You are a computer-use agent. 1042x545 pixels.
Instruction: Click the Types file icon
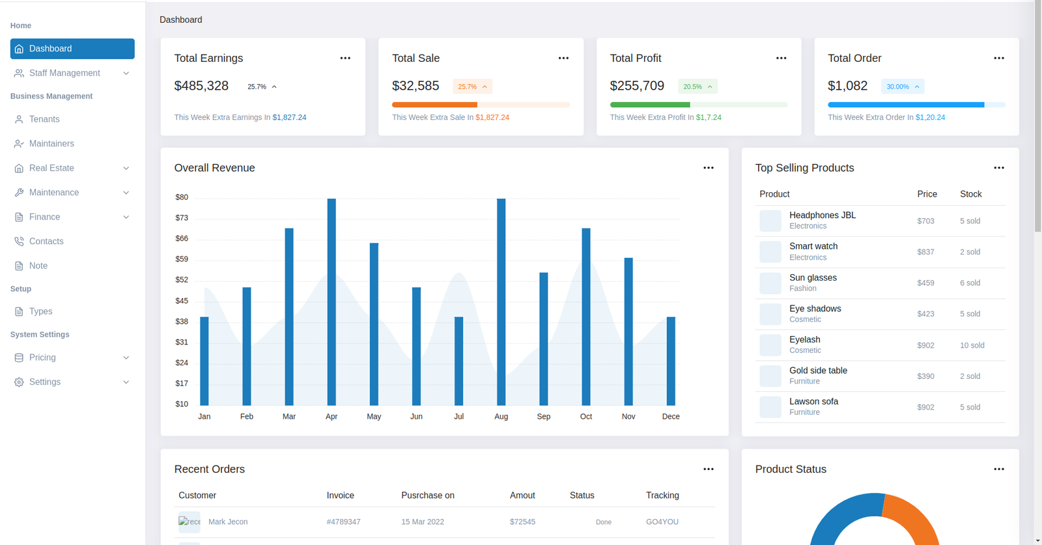pos(19,312)
